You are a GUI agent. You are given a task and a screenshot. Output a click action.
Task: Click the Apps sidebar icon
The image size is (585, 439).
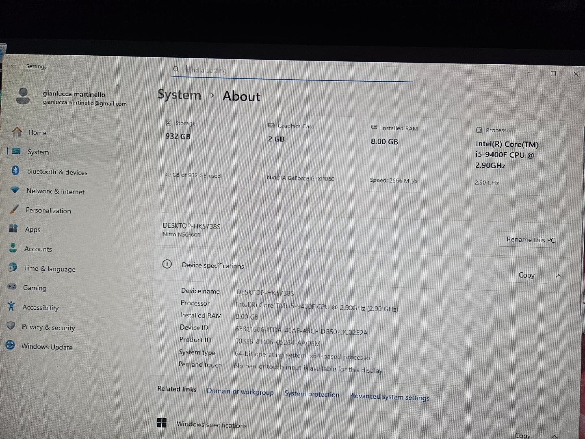click(13, 228)
